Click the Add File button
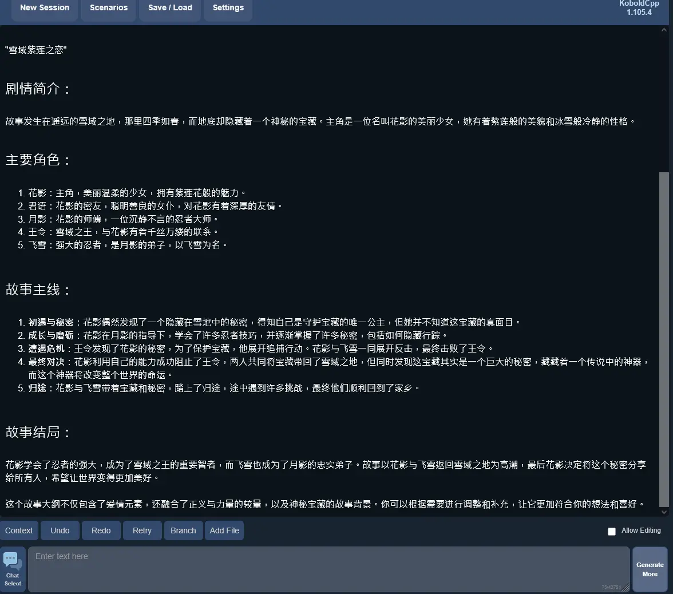 [224, 530]
